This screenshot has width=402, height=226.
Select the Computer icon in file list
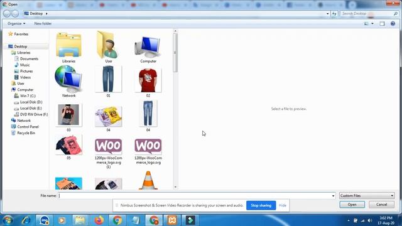click(148, 47)
